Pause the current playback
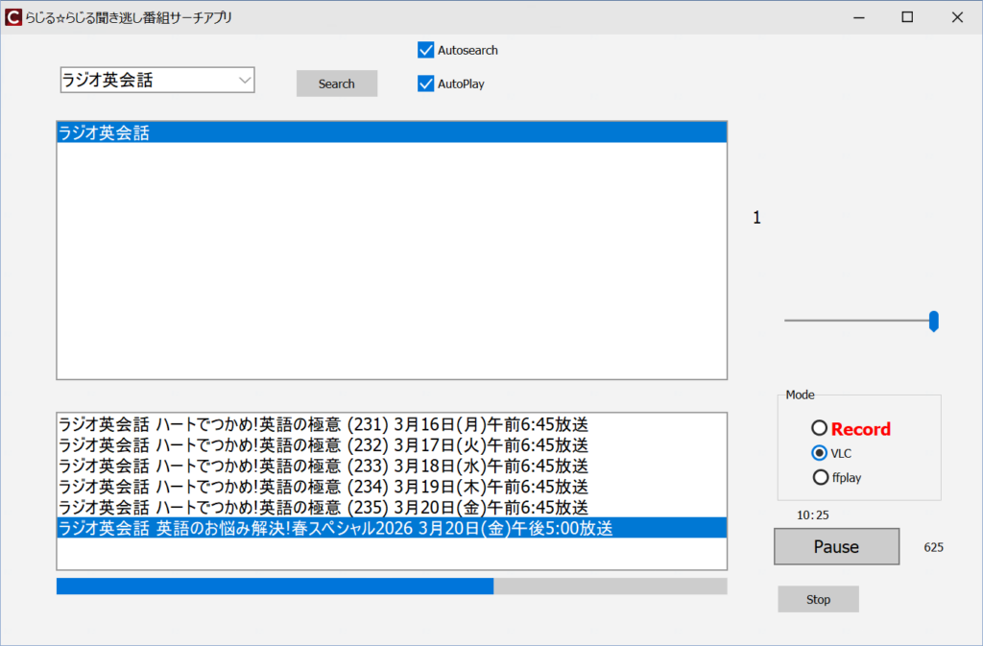Screen dimensions: 983x646 pos(836,546)
